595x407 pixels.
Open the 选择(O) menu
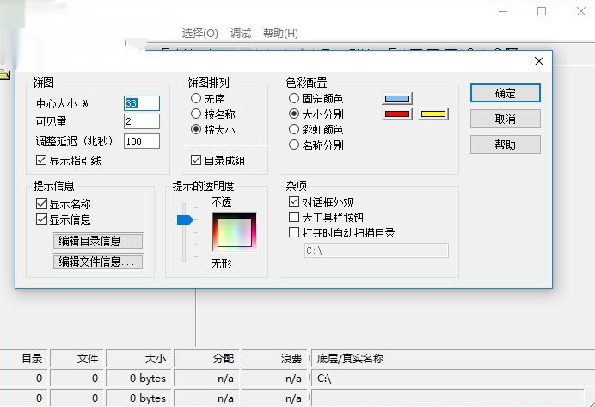click(x=199, y=34)
